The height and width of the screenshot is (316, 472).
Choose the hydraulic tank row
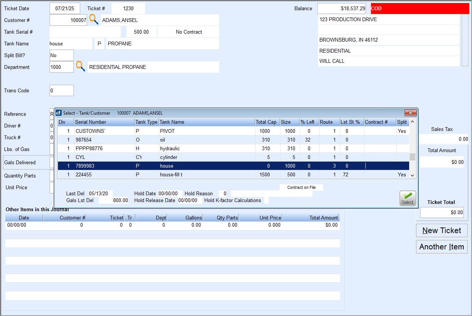167,148
